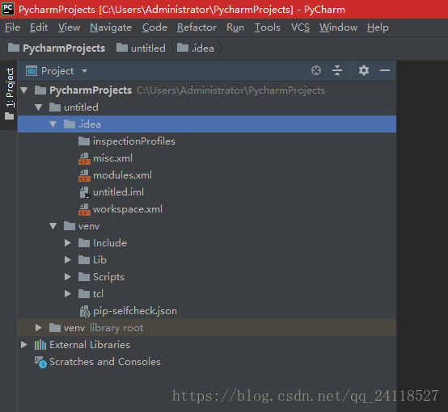
Task: Expand the venv library root arrow
Action: point(38,328)
